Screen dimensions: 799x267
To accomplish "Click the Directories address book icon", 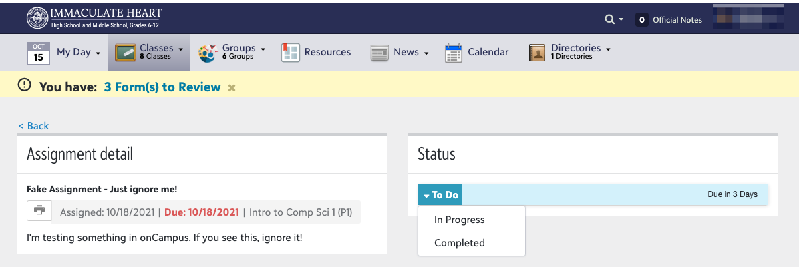I will pyautogui.click(x=537, y=53).
